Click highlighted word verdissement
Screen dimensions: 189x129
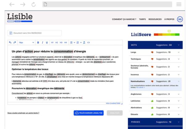[105, 57]
